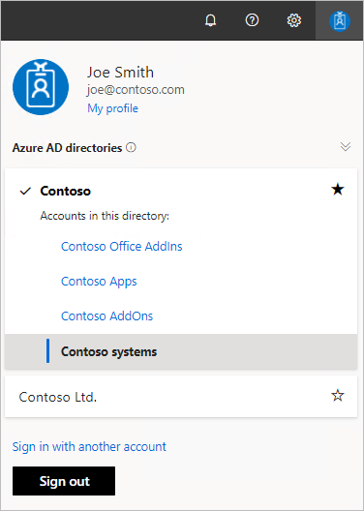Open the Contoso Office AddIns account
This screenshot has height=511, width=364.
point(122,247)
